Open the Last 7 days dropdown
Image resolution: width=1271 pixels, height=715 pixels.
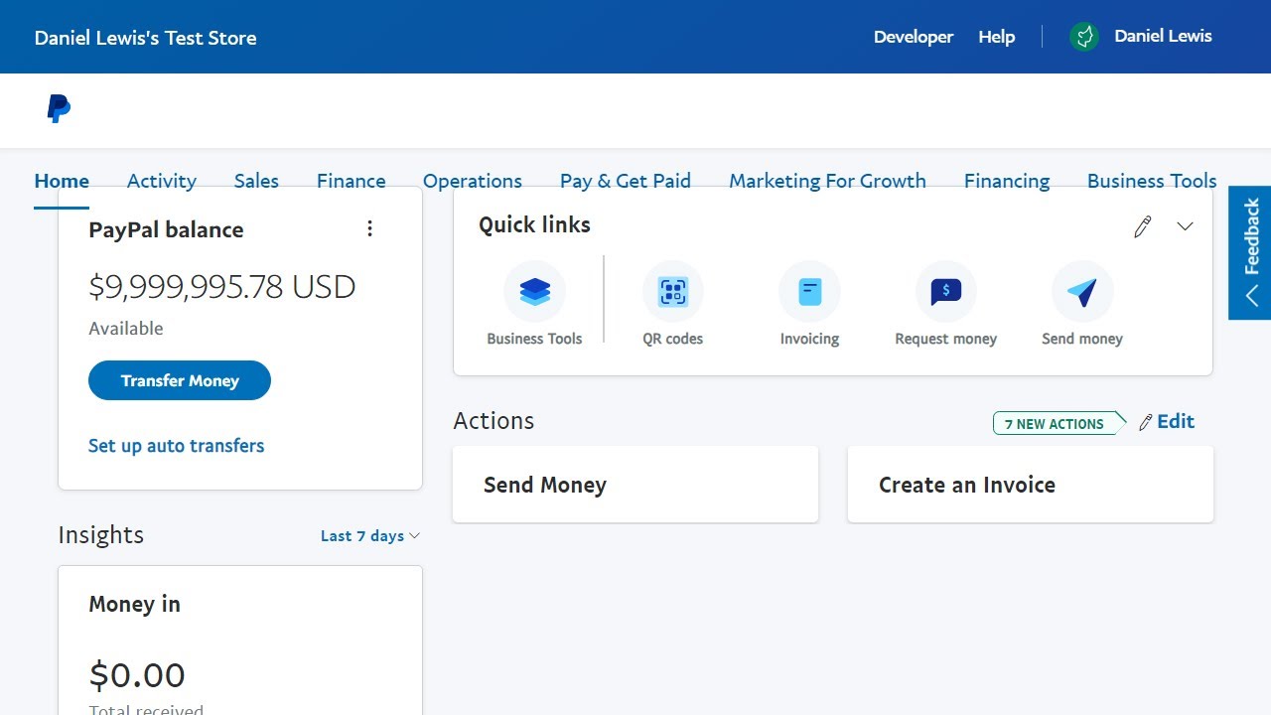[370, 536]
